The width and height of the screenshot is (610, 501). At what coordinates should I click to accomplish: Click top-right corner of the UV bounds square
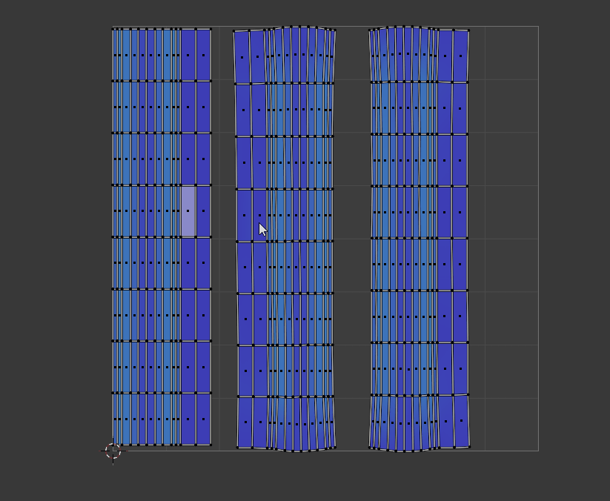tap(538, 27)
